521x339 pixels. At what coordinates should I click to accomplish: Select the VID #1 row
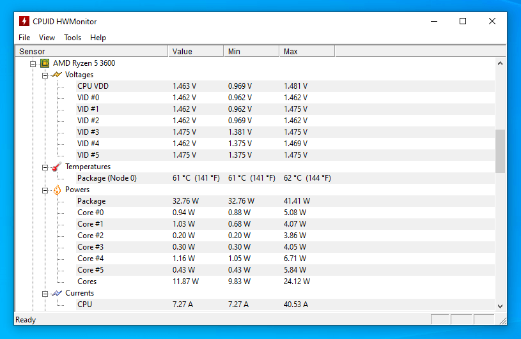coord(285,109)
